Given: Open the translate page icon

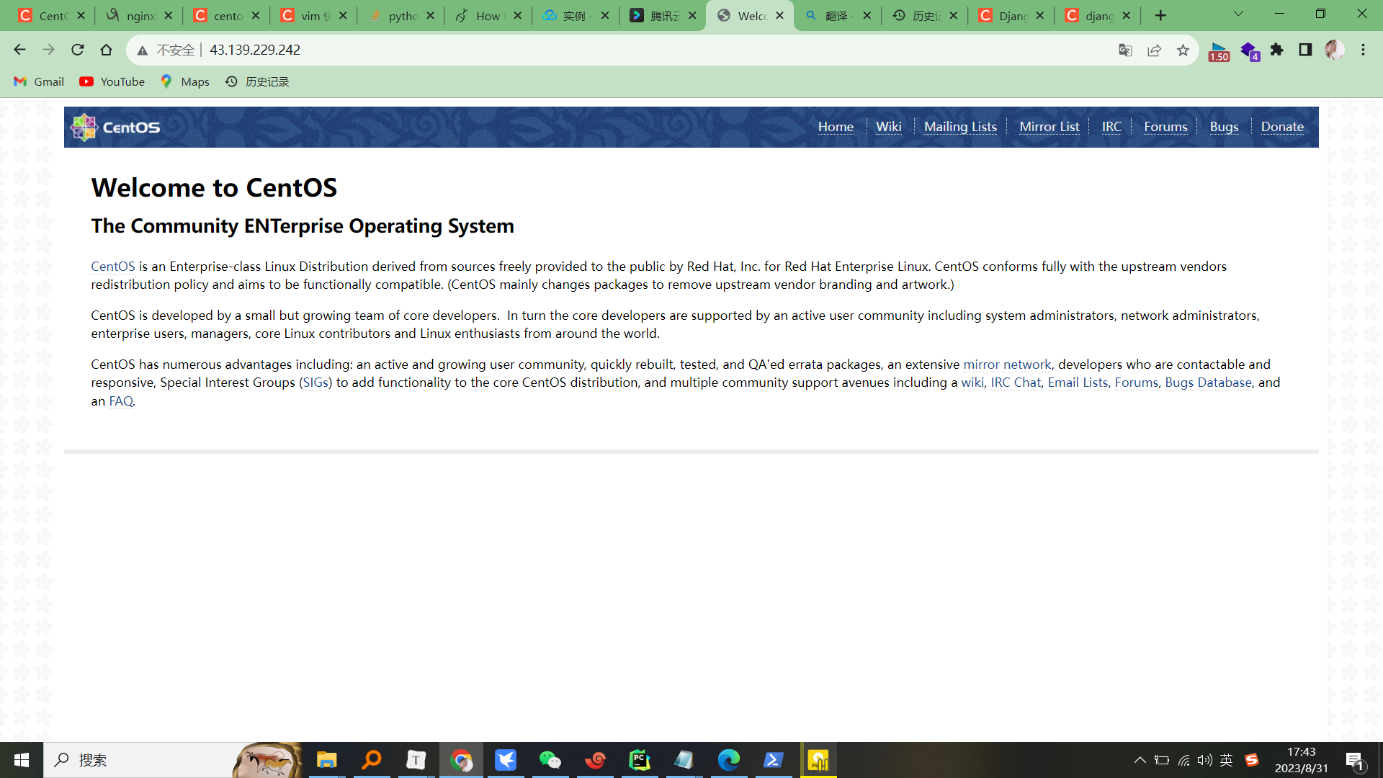Looking at the screenshot, I should pyautogui.click(x=1125, y=50).
